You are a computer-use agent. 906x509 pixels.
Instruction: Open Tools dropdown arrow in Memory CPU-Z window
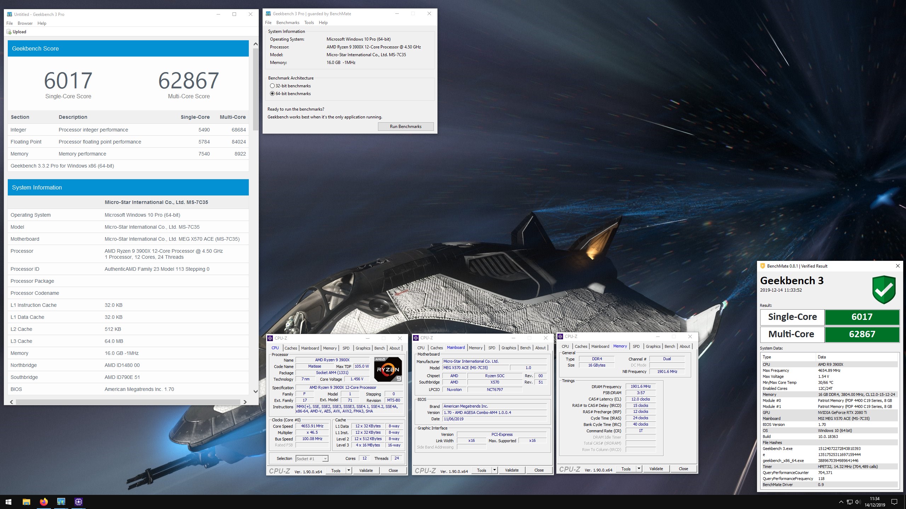[x=639, y=469]
